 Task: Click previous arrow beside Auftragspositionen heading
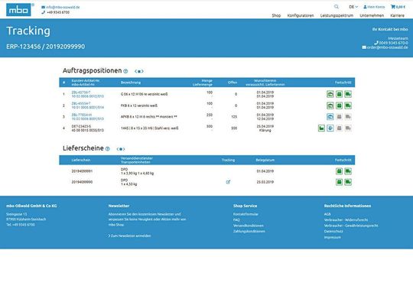pyautogui.click(x=135, y=71)
